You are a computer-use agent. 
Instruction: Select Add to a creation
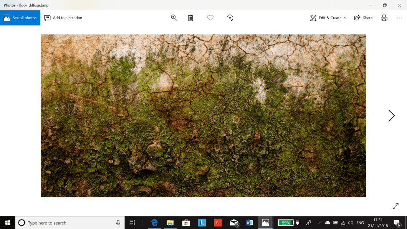[x=63, y=18]
